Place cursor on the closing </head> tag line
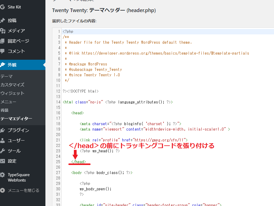The image size is (274, 206). [x=79, y=162]
